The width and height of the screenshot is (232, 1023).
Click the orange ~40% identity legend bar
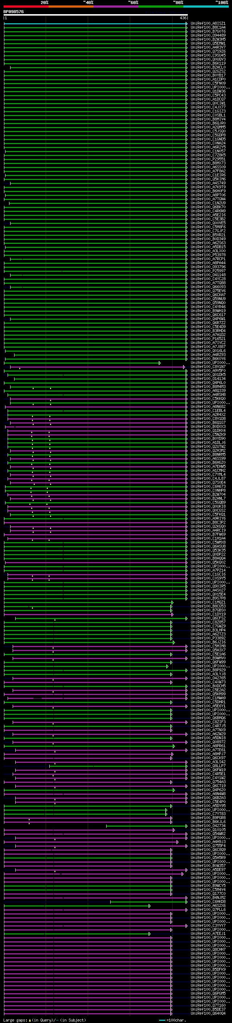coord(71,7)
